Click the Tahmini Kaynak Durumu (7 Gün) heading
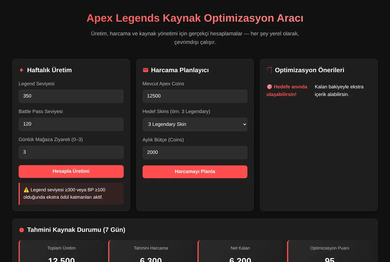Viewport: 390px width, 262px height. (76, 230)
